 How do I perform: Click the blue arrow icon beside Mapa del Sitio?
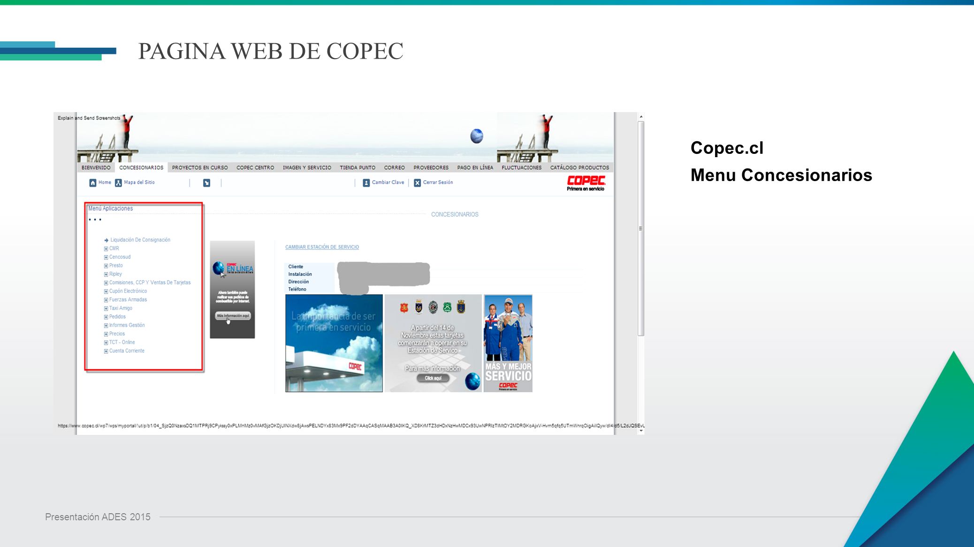pyautogui.click(x=206, y=182)
